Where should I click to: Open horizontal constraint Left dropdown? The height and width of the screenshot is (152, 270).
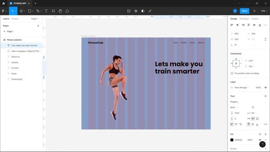coord(251,61)
